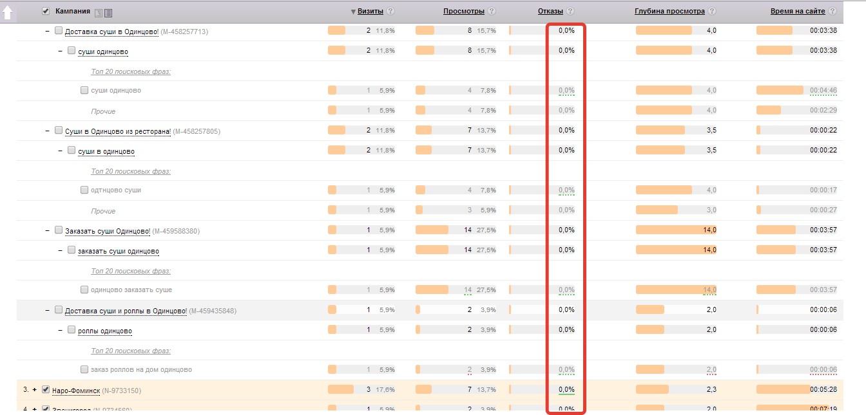The width and height of the screenshot is (866, 415).
Task: Open the help icon next to Просмотры
Action: (492, 12)
